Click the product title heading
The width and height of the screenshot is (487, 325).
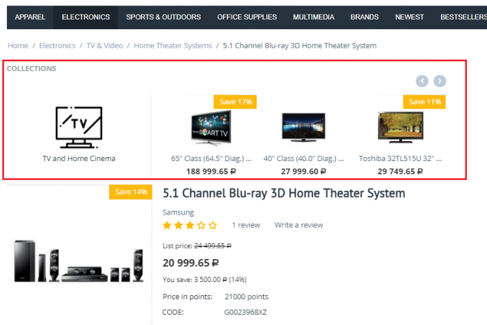(x=284, y=194)
